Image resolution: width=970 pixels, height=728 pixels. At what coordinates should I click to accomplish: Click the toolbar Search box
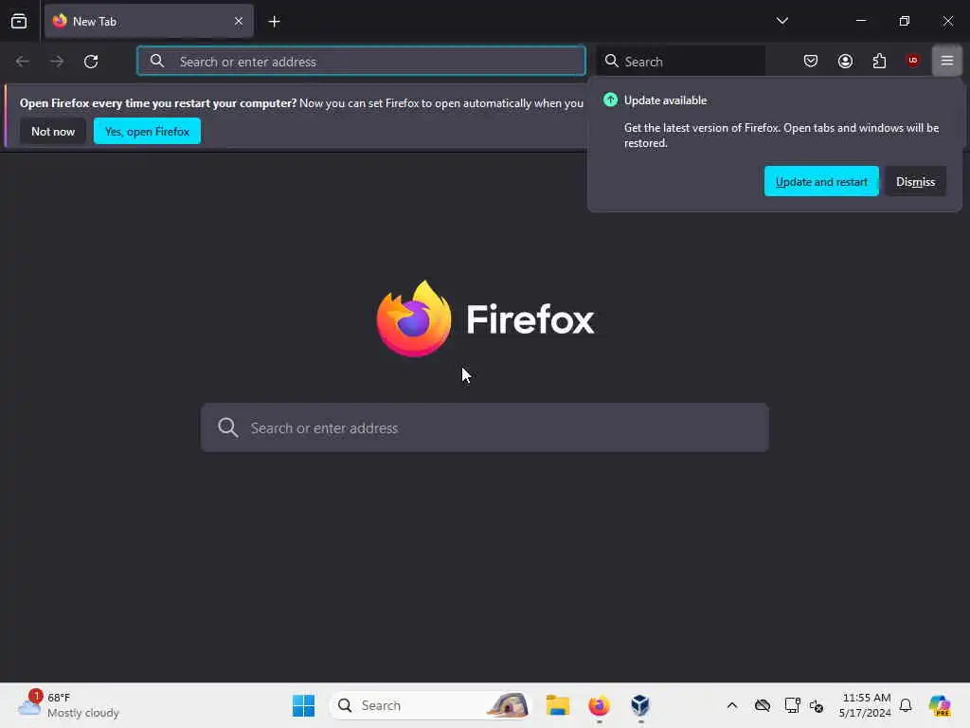(x=681, y=62)
